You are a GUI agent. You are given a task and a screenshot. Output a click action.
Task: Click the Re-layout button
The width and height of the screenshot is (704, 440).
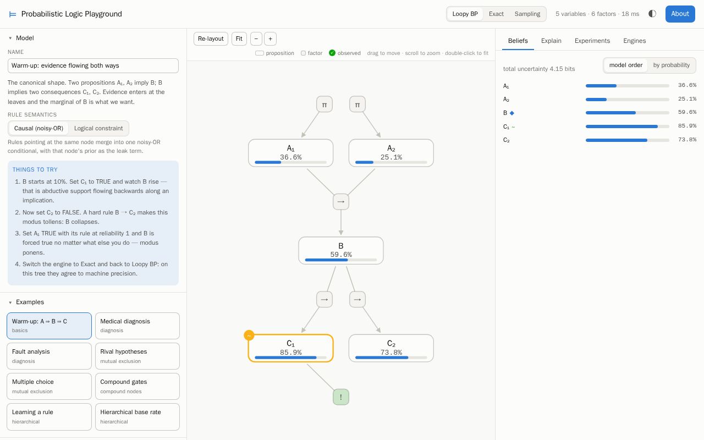click(211, 38)
